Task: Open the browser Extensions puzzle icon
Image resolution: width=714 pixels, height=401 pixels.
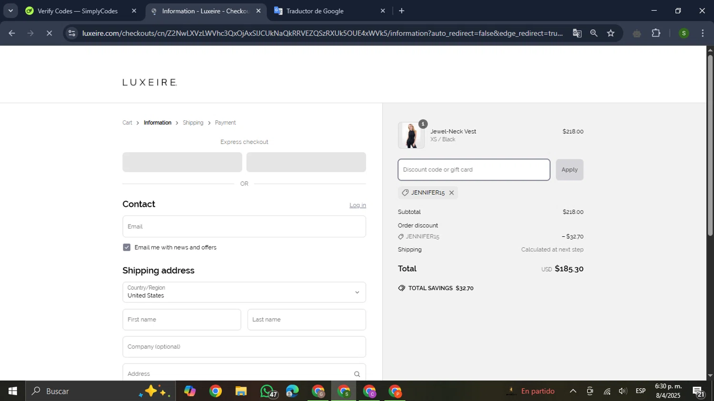Action: [656, 33]
